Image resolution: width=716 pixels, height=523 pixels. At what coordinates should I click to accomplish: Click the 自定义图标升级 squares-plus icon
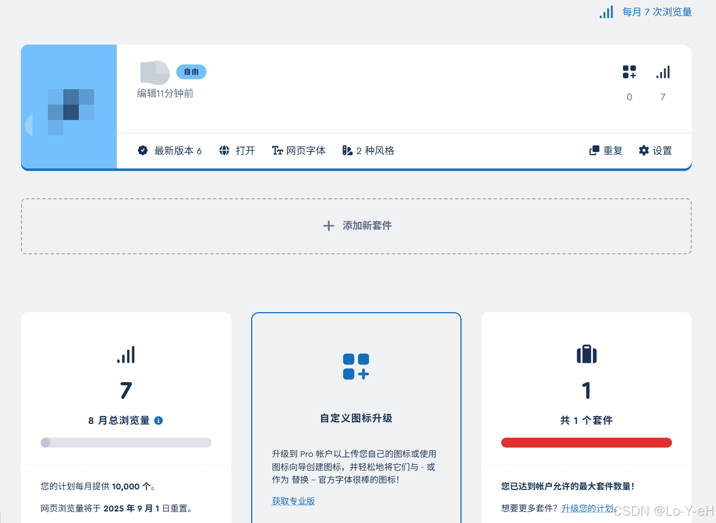tap(356, 367)
